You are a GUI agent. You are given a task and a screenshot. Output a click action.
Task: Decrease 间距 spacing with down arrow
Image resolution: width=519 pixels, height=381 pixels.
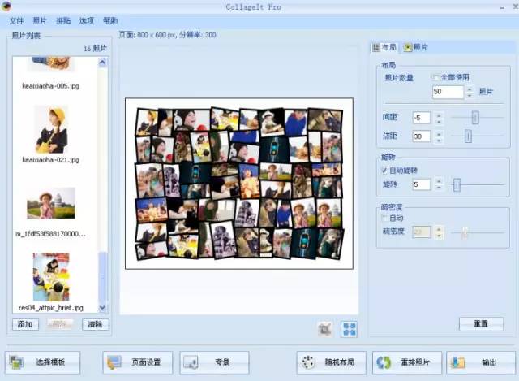(439, 121)
